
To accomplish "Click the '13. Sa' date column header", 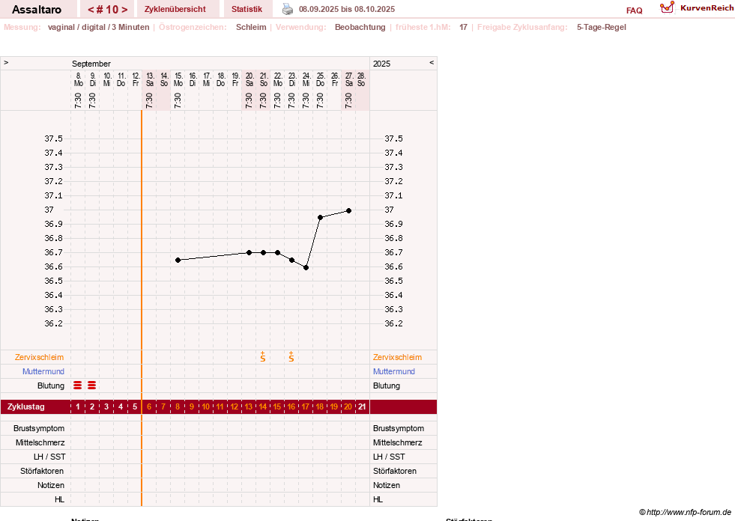I will (x=150, y=79).
